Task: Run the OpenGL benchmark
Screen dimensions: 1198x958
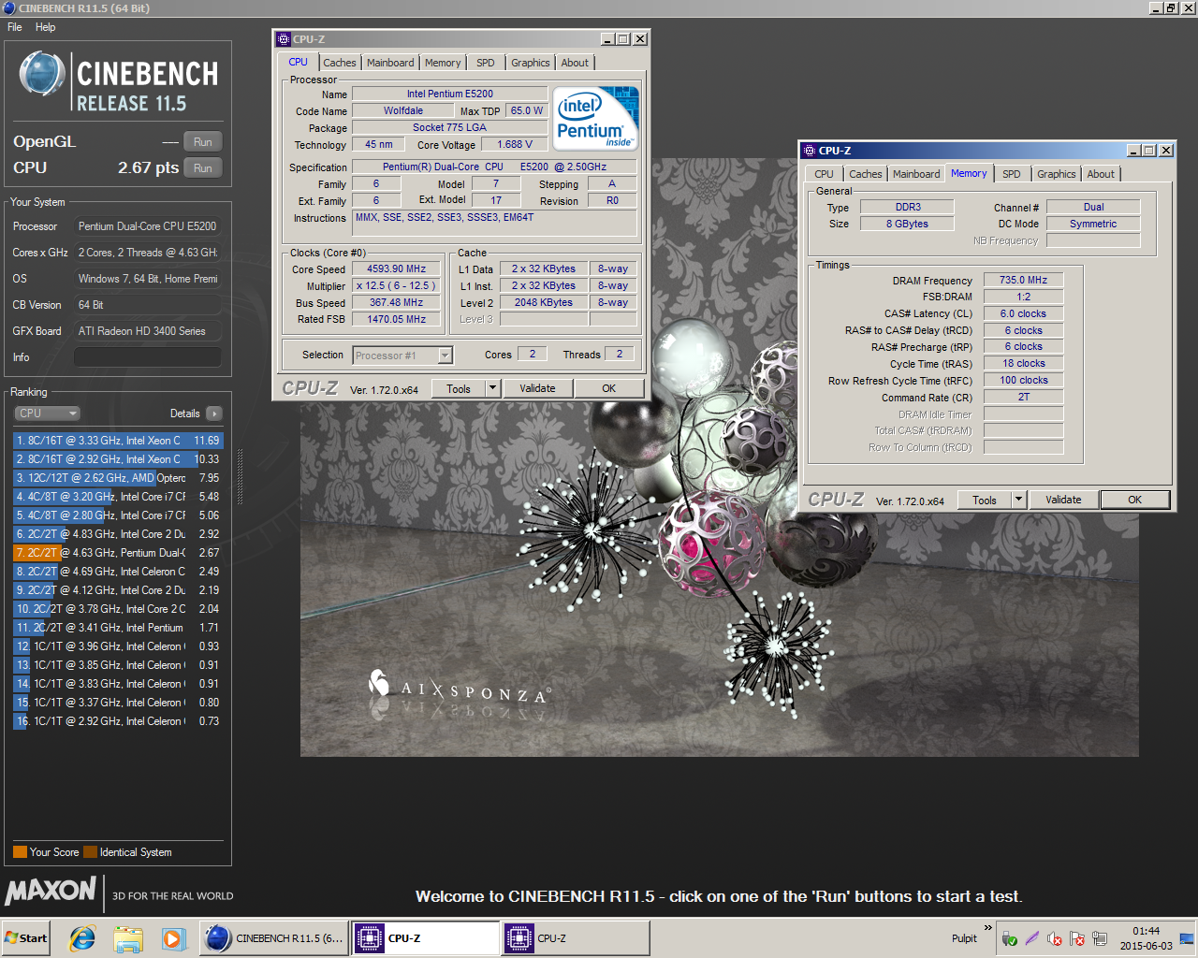Action: (x=203, y=142)
